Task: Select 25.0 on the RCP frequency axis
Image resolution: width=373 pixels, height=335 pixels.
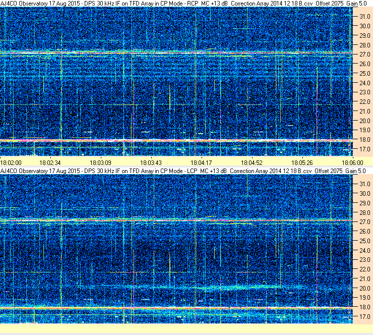Action: pos(364,74)
